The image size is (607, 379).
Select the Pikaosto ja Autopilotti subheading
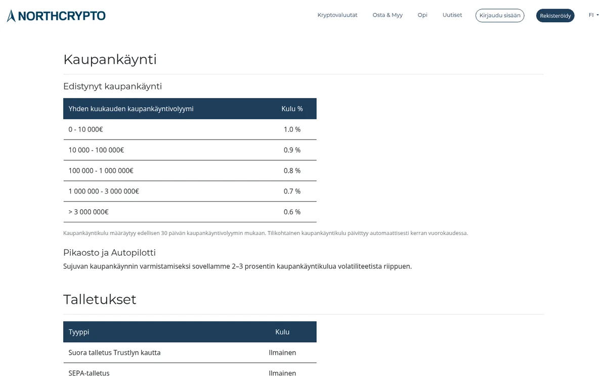(109, 253)
